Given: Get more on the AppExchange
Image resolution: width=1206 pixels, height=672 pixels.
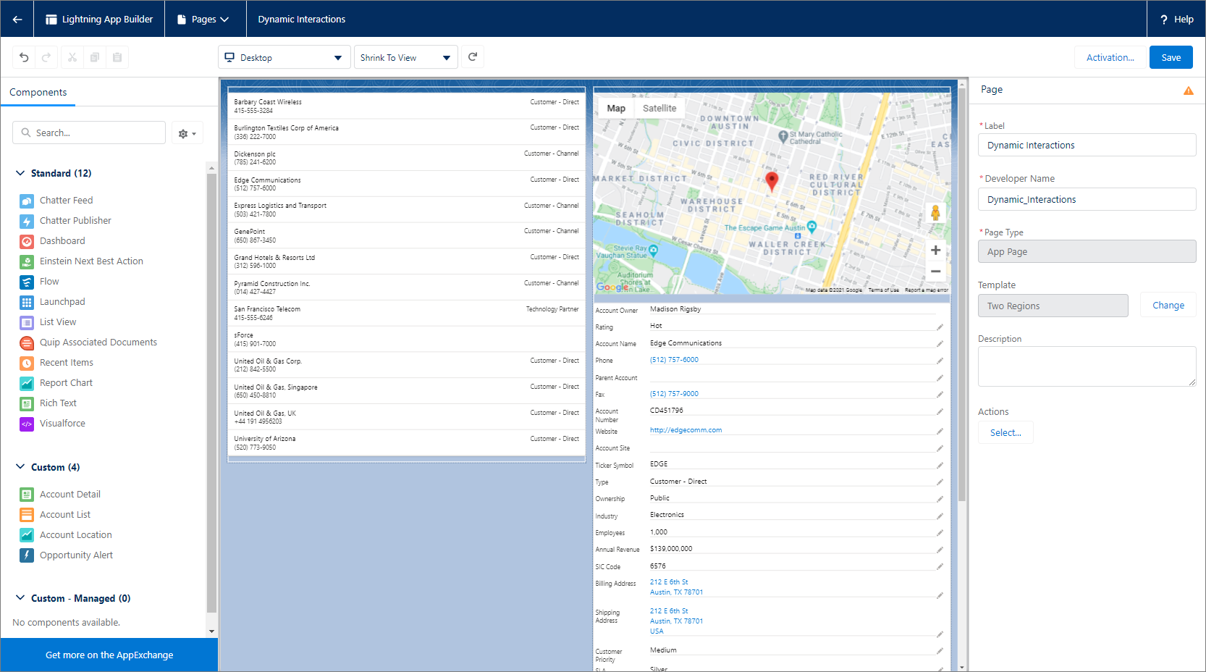Looking at the screenshot, I should (x=109, y=655).
